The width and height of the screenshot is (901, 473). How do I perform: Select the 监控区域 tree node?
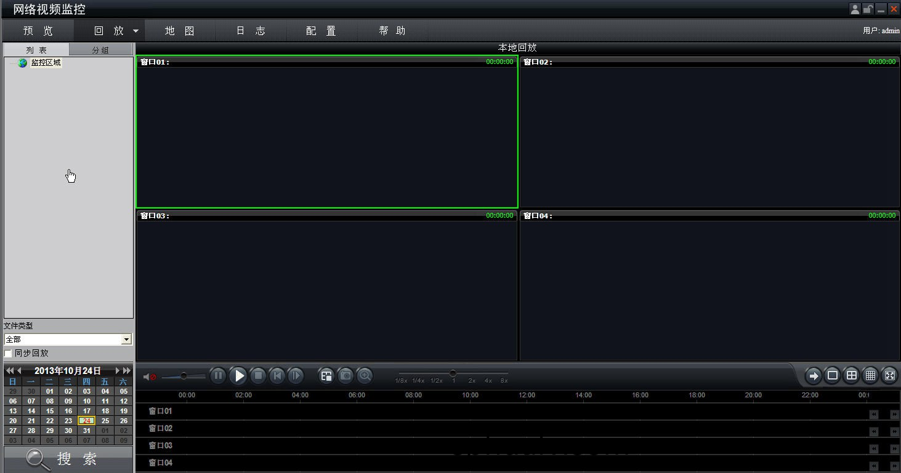point(46,63)
